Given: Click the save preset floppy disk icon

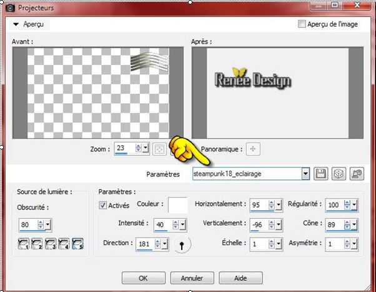Looking at the screenshot, I should (x=320, y=174).
